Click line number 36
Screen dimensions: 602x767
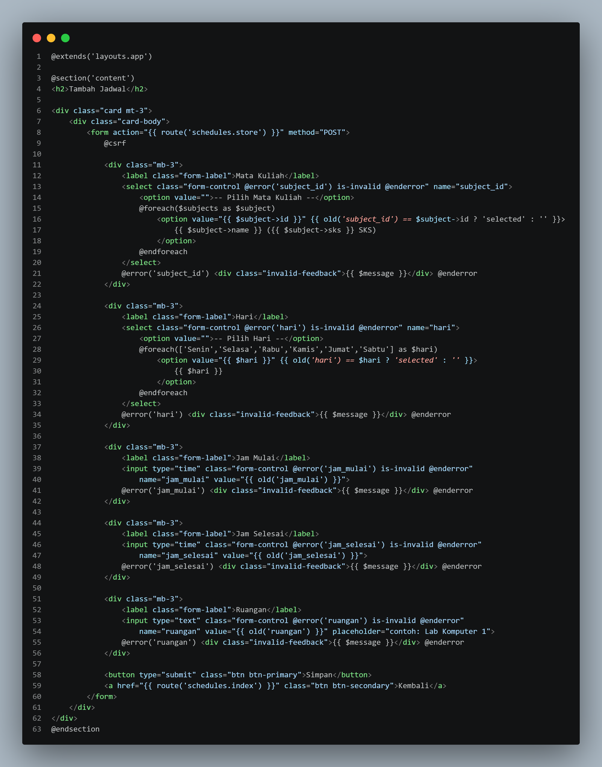(x=37, y=436)
